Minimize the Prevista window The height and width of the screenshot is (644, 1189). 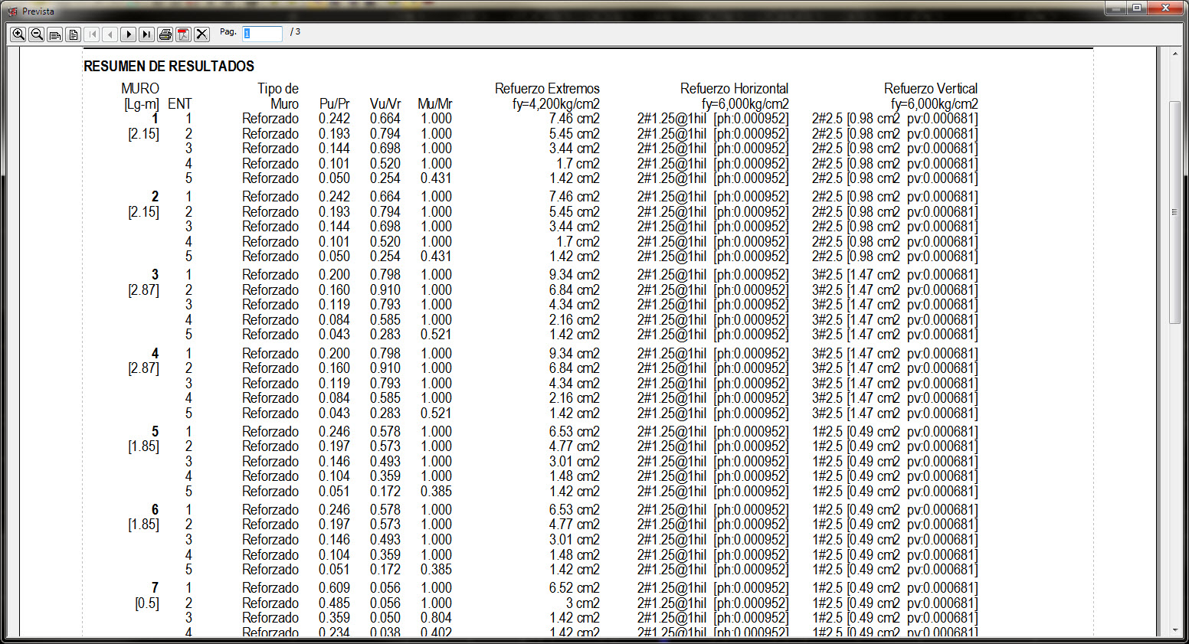1115,8
